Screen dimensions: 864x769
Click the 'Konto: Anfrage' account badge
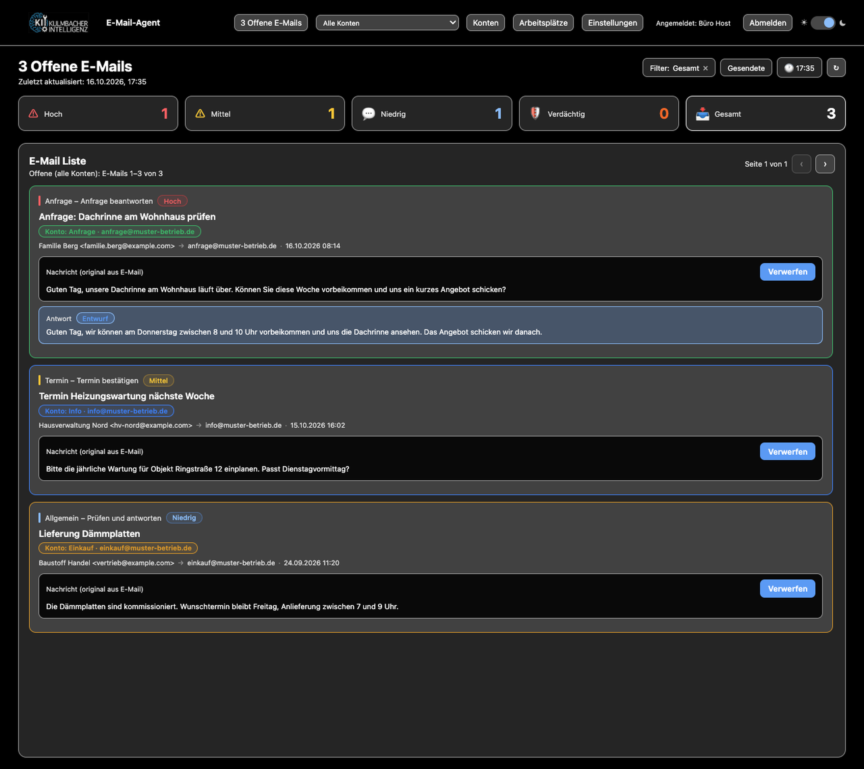click(119, 232)
